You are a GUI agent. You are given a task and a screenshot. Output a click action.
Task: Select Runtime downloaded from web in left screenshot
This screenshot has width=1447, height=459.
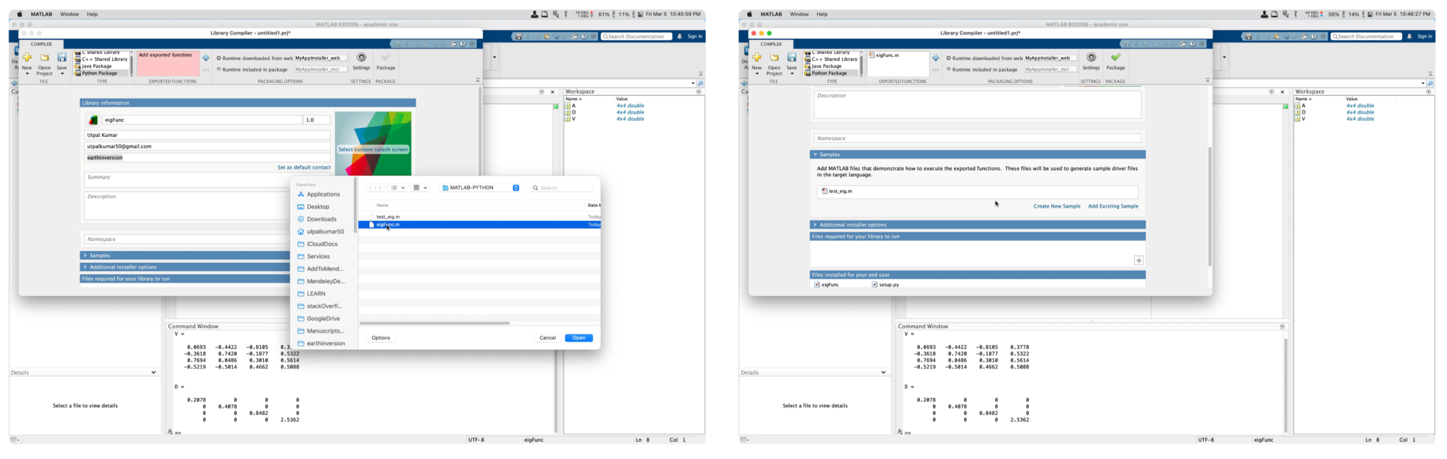pos(219,58)
